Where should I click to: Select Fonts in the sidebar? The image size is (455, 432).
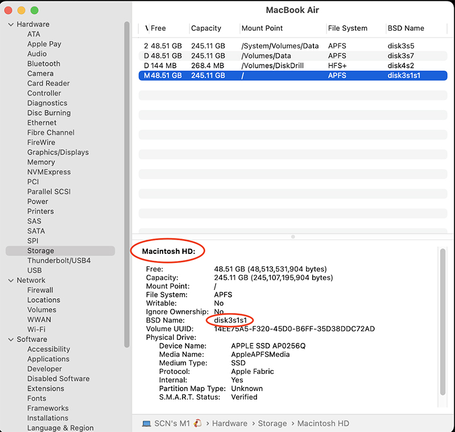point(37,399)
